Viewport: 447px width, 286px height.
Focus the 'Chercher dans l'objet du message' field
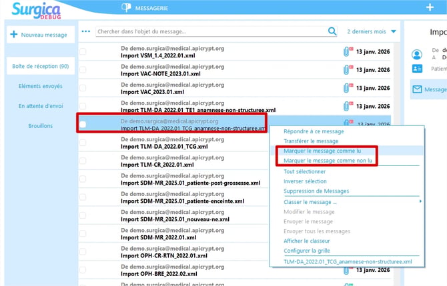tap(211, 31)
